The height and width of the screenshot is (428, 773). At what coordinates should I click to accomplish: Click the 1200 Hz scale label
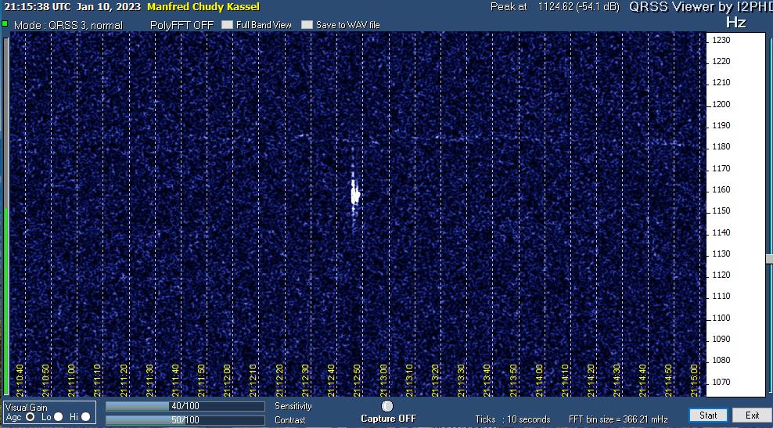click(x=721, y=104)
